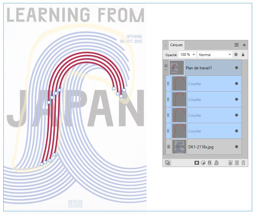
Task: Open blend options with the gear icon
Action: coord(236,54)
